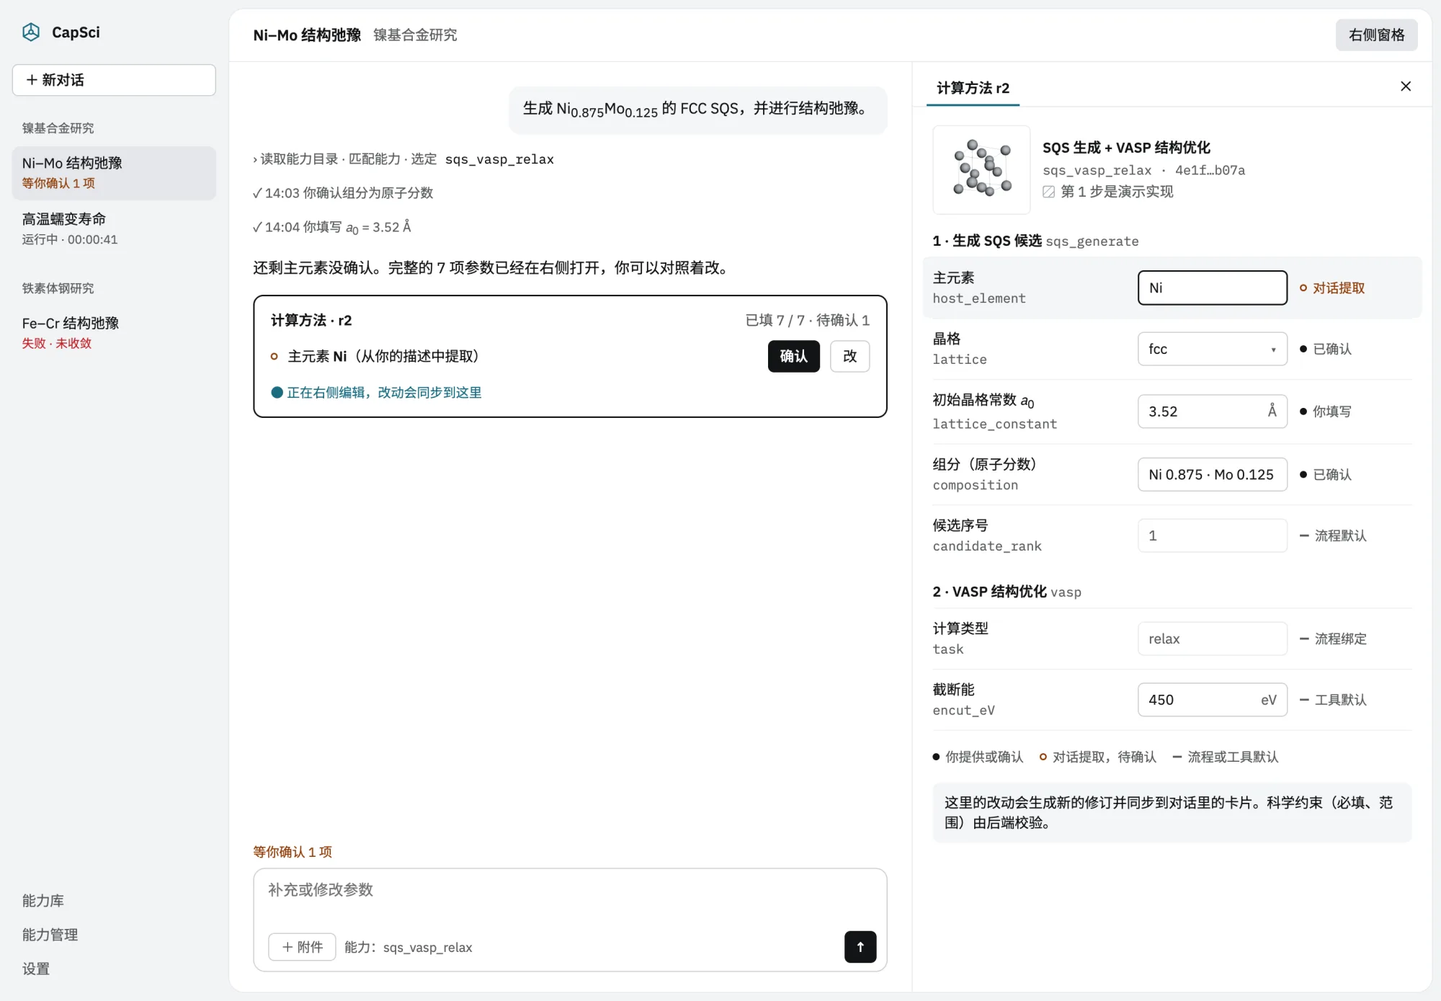Image resolution: width=1441 pixels, height=1001 pixels.
Task: Edit the composition Ni 0.875 · Mo 0.125 field
Action: pos(1212,474)
